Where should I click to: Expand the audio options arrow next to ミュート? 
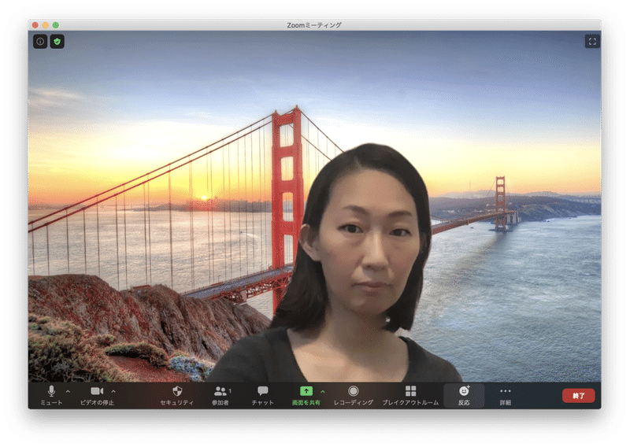tap(68, 391)
